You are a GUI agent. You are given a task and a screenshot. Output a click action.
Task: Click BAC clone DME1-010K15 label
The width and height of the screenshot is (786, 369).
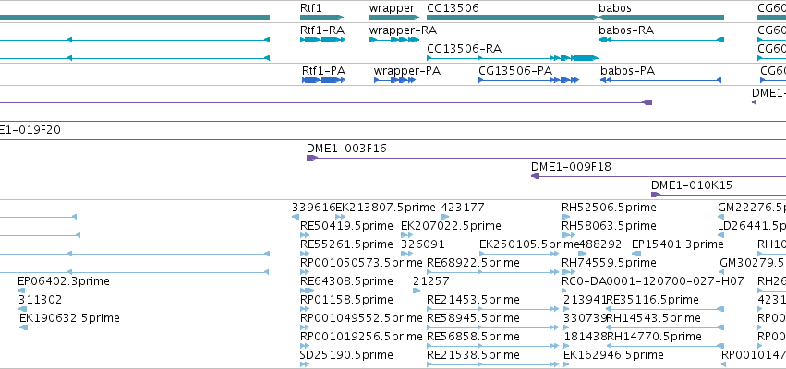(x=691, y=185)
